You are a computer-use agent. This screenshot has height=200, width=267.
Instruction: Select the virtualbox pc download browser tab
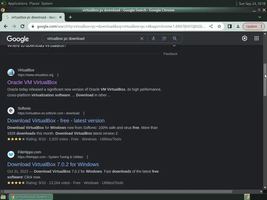33,17
